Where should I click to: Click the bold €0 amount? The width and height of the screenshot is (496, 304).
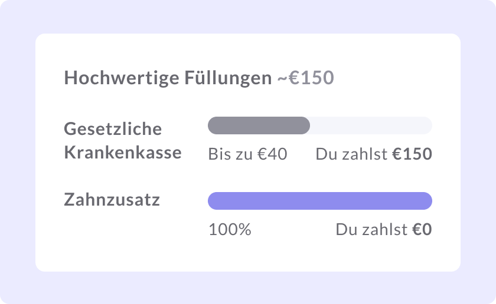[422, 230]
